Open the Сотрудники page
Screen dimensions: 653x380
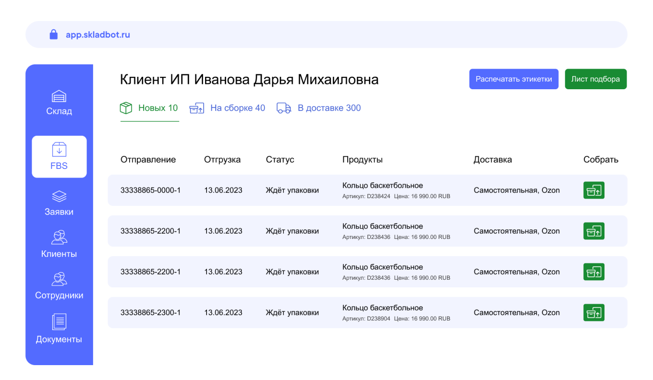point(59,286)
